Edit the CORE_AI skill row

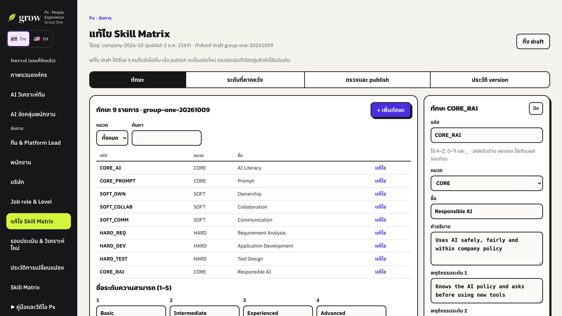point(380,168)
